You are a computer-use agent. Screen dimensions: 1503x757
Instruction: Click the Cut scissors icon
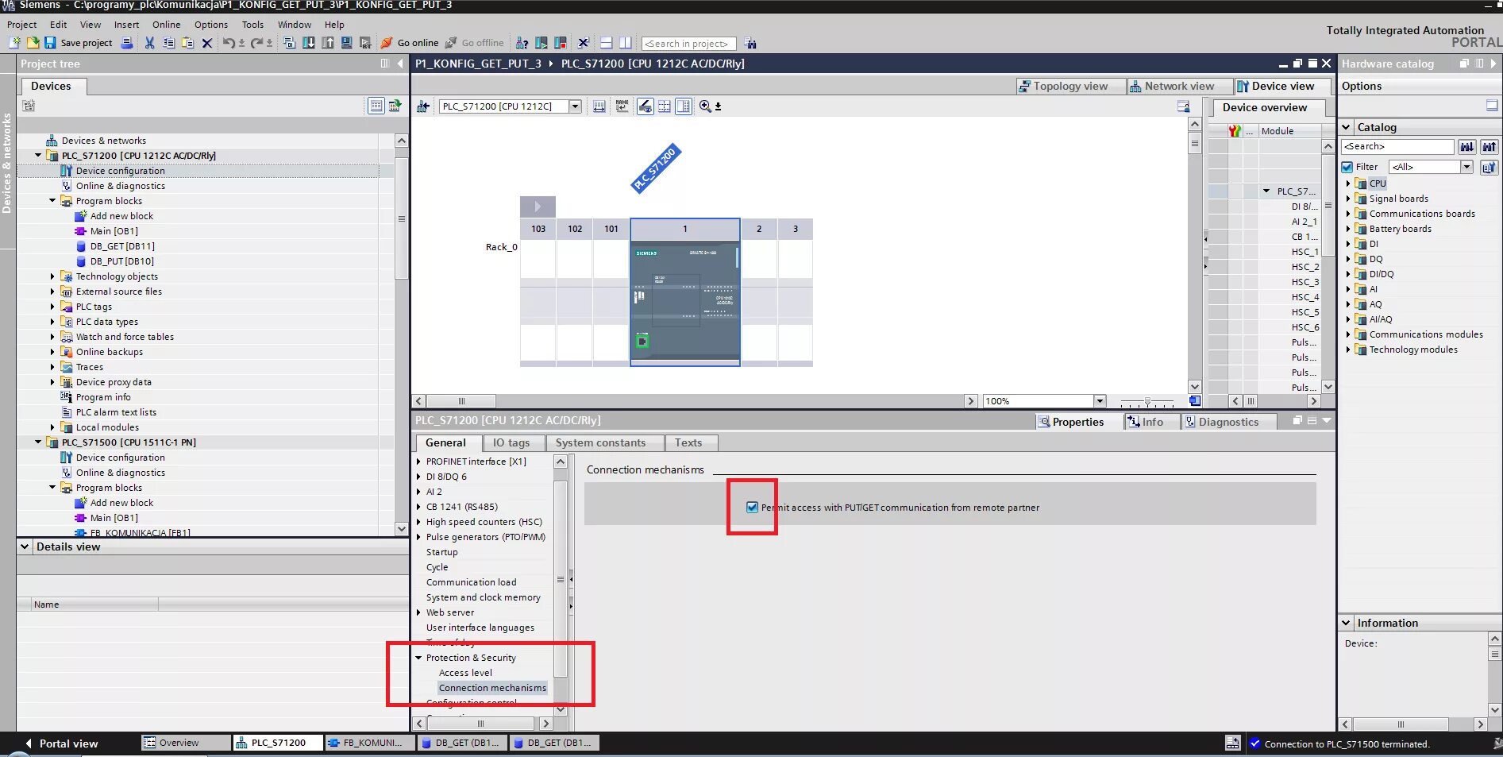[149, 43]
